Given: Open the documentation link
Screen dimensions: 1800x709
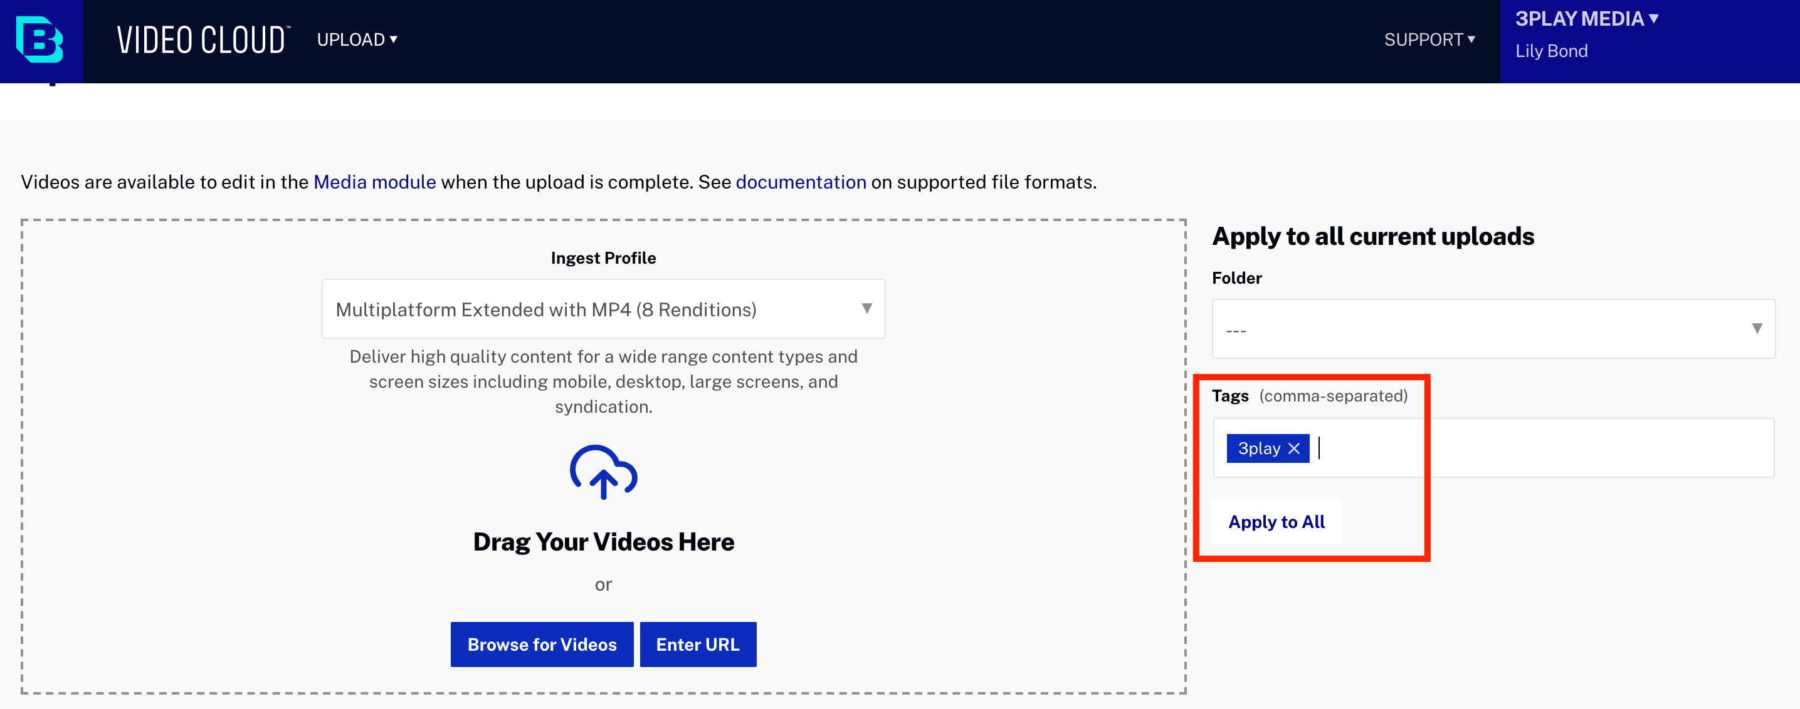Looking at the screenshot, I should [801, 182].
